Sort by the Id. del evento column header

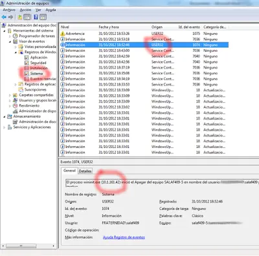click(189, 27)
